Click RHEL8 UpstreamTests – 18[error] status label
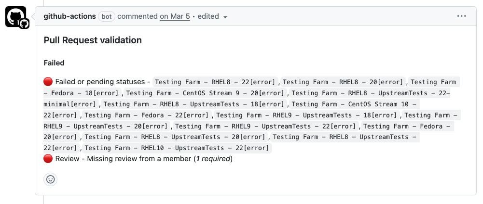The height and width of the screenshot is (204, 483). [195, 104]
